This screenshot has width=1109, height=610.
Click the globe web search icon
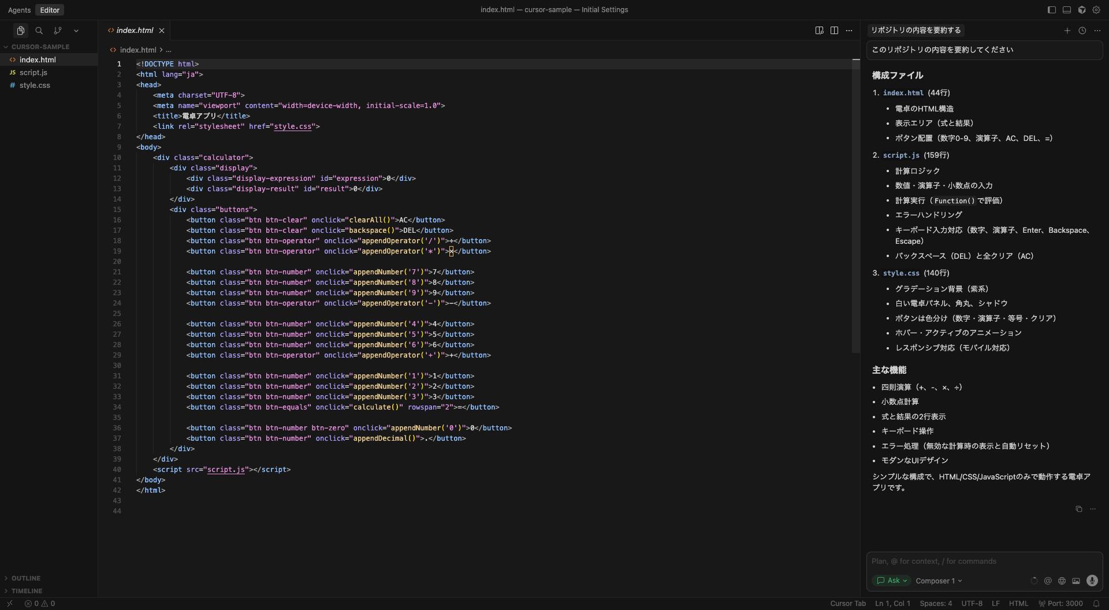click(1062, 581)
